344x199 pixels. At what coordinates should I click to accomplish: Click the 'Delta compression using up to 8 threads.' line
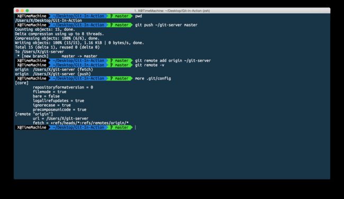click(x=59, y=34)
